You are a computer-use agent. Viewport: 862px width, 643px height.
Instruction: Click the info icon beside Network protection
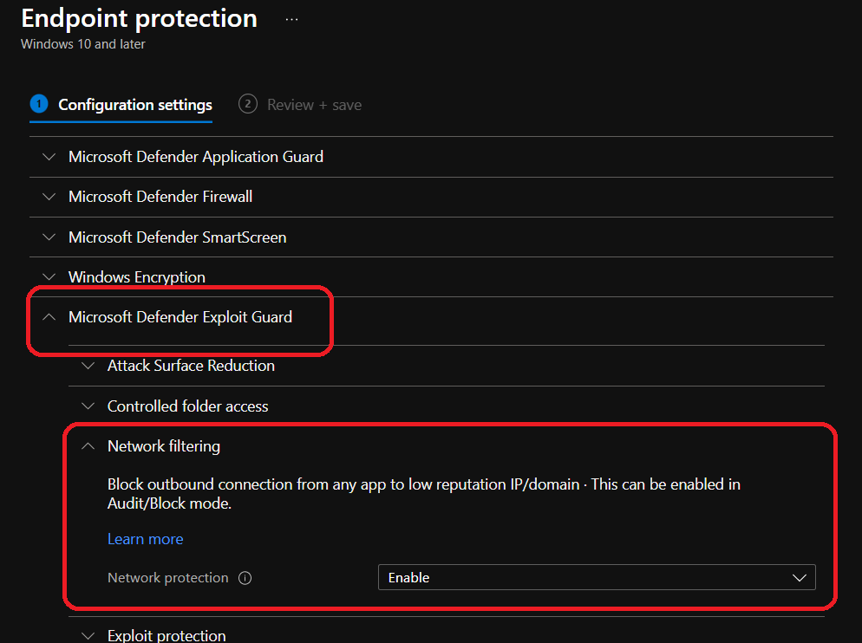coord(245,578)
